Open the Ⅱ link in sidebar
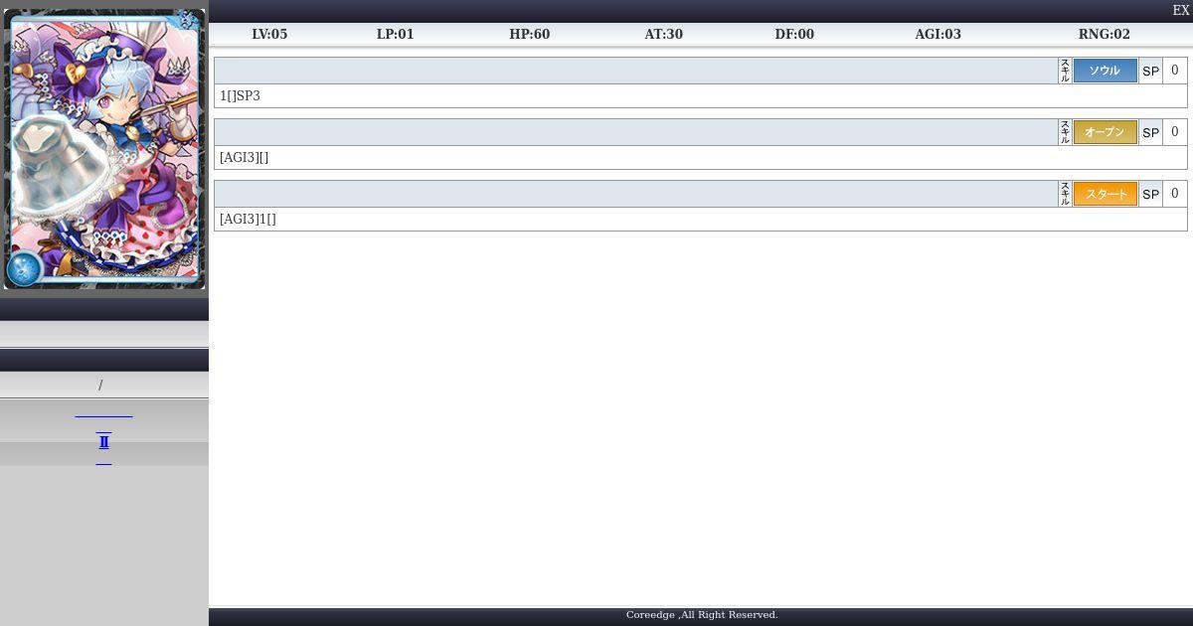 pos(103,442)
